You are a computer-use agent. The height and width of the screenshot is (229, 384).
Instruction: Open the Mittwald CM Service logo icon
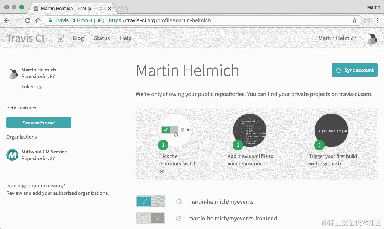point(12,155)
